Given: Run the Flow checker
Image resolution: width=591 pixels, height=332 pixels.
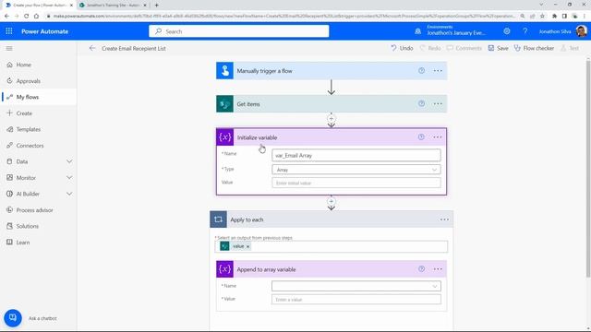Looking at the screenshot, I should click(534, 48).
